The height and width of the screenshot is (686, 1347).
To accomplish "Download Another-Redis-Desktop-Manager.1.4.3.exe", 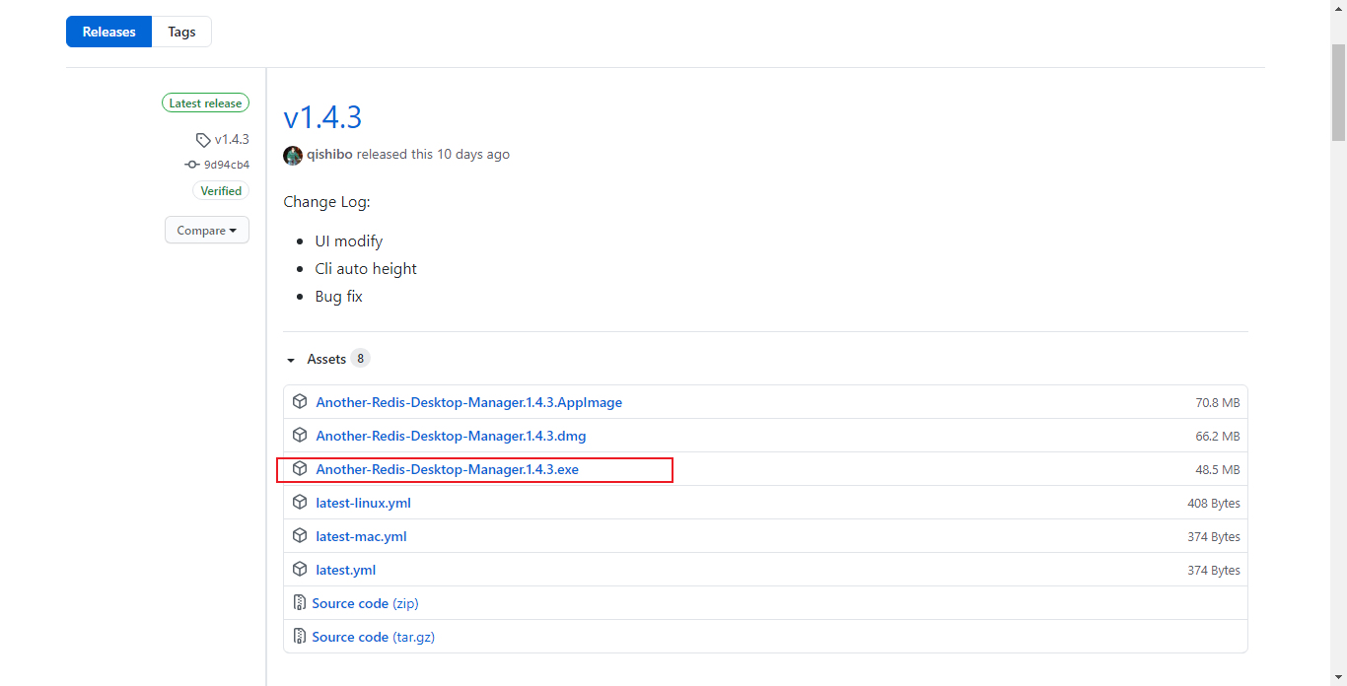I will 447,470.
